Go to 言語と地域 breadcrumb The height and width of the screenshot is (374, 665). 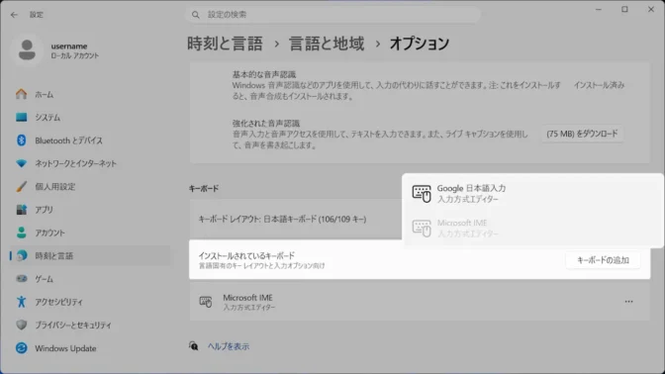(x=327, y=44)
